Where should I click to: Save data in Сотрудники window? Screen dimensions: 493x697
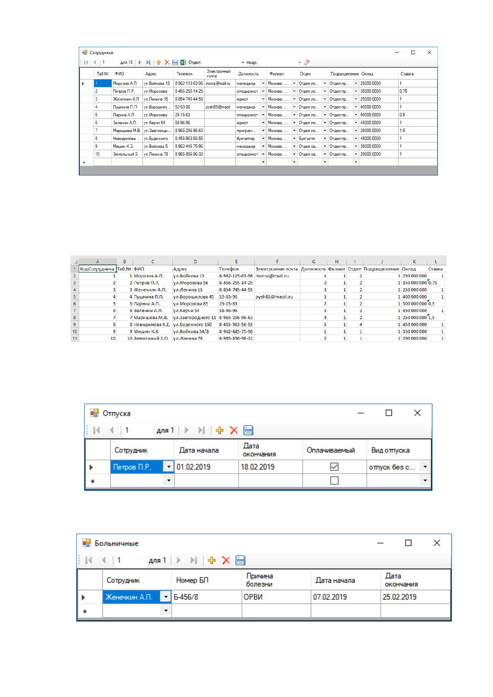pyautogui.click(x=175, y=62)
